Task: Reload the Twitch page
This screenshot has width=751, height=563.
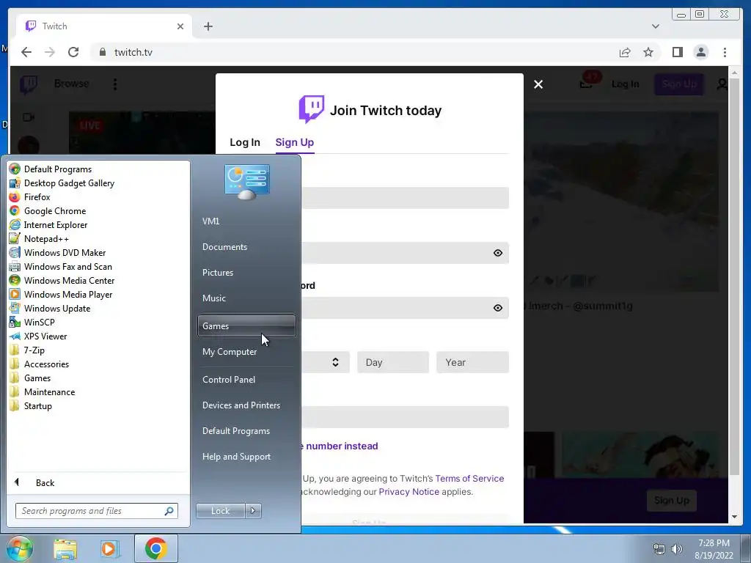Action: click(x=73, y=52)
